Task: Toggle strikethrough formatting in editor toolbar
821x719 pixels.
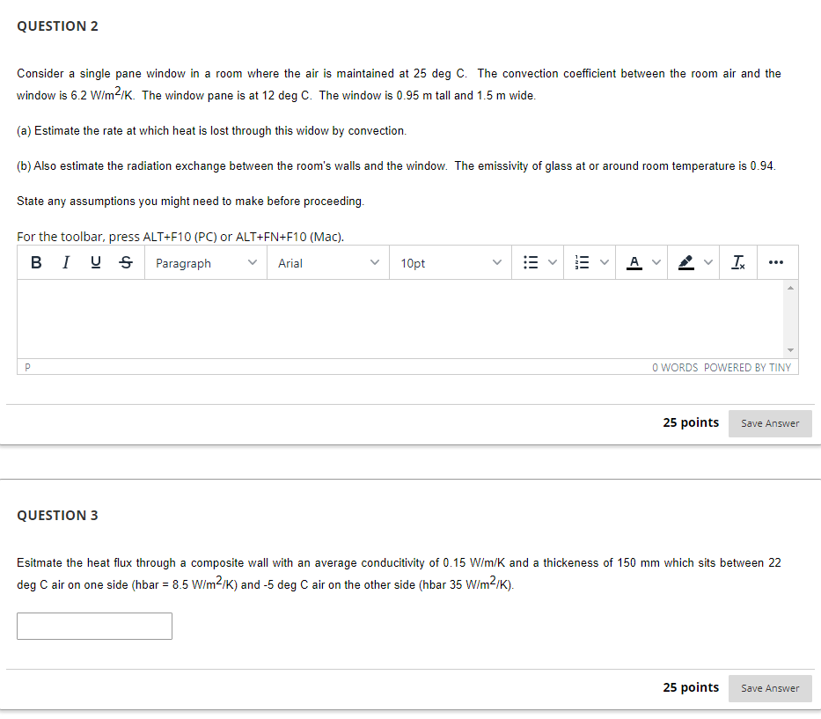Action: pos(126,262)
